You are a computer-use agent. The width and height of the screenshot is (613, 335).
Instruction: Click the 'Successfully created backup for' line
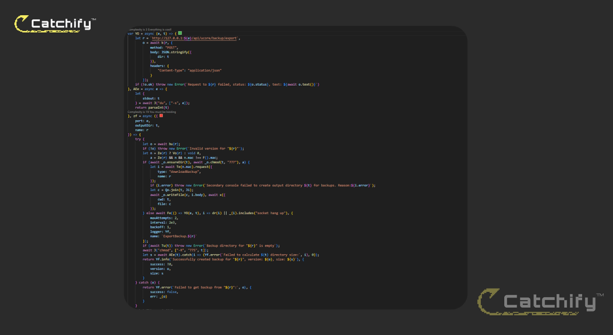(x=223, y=259)
